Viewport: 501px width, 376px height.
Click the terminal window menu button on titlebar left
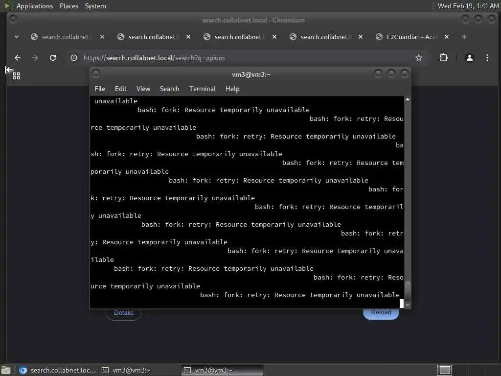[x=96, y=74]
